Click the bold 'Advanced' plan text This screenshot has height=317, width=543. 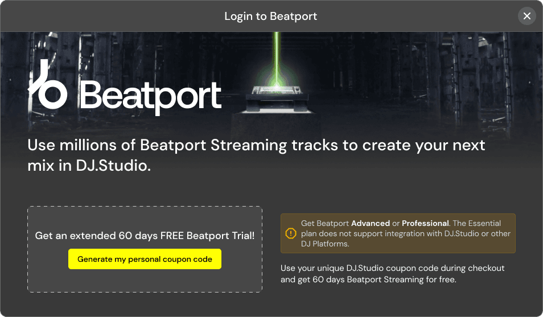pos(370,224)
